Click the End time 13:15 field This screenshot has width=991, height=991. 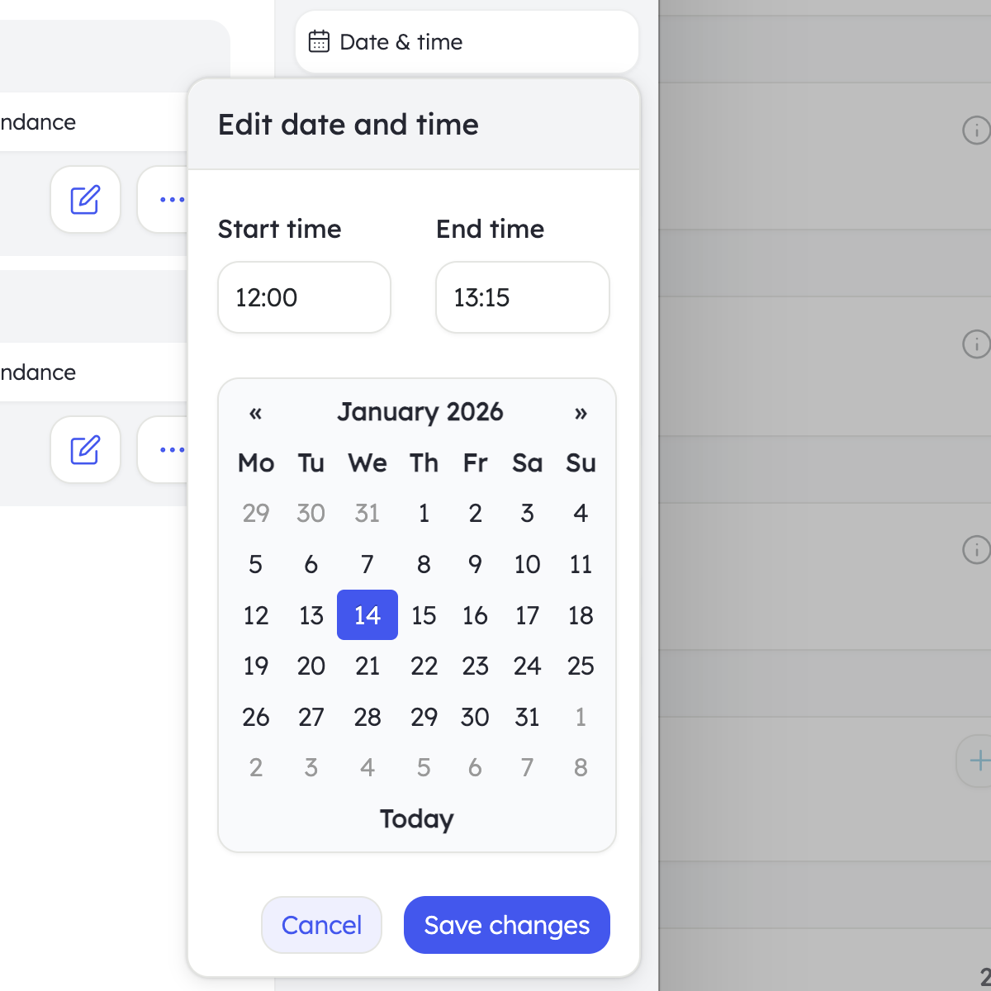pyautogui.click(x=522, y=297)
